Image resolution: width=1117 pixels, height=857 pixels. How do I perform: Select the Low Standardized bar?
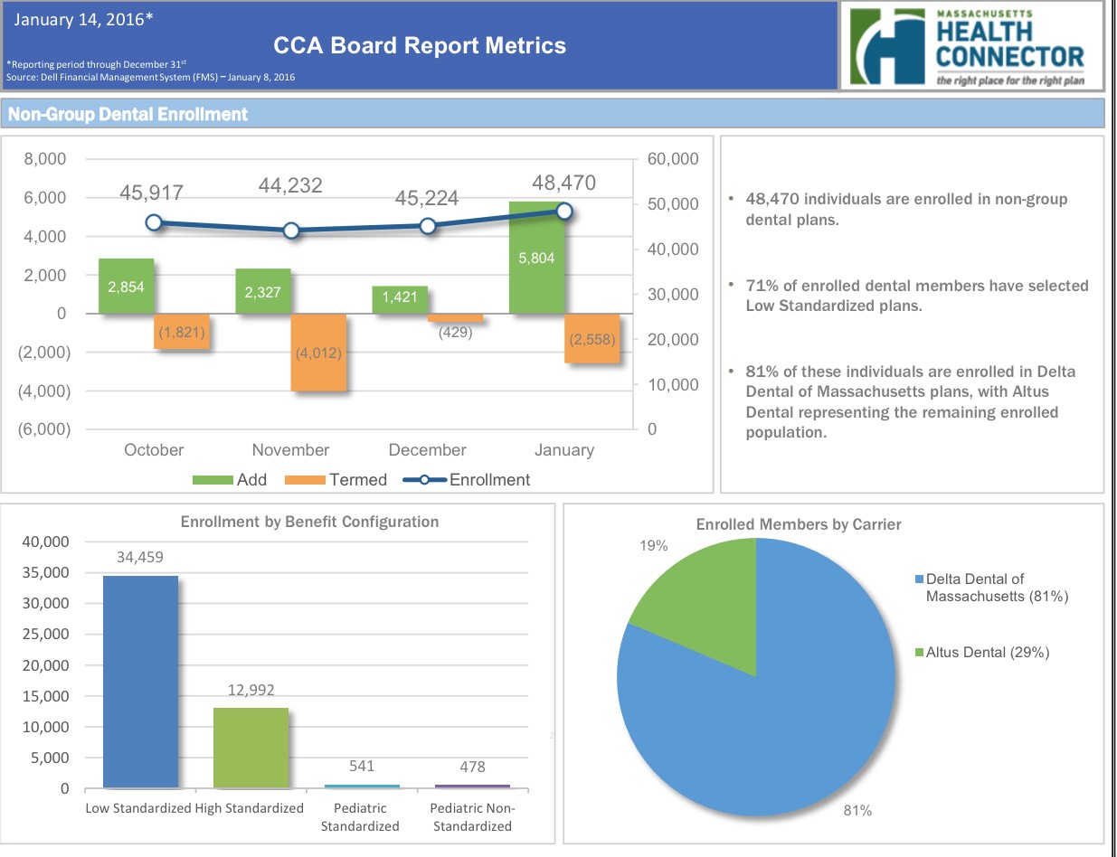click(x=140, y=682)
